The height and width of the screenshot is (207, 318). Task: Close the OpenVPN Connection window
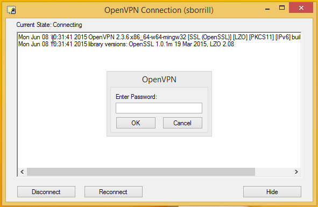pos(301,8)
